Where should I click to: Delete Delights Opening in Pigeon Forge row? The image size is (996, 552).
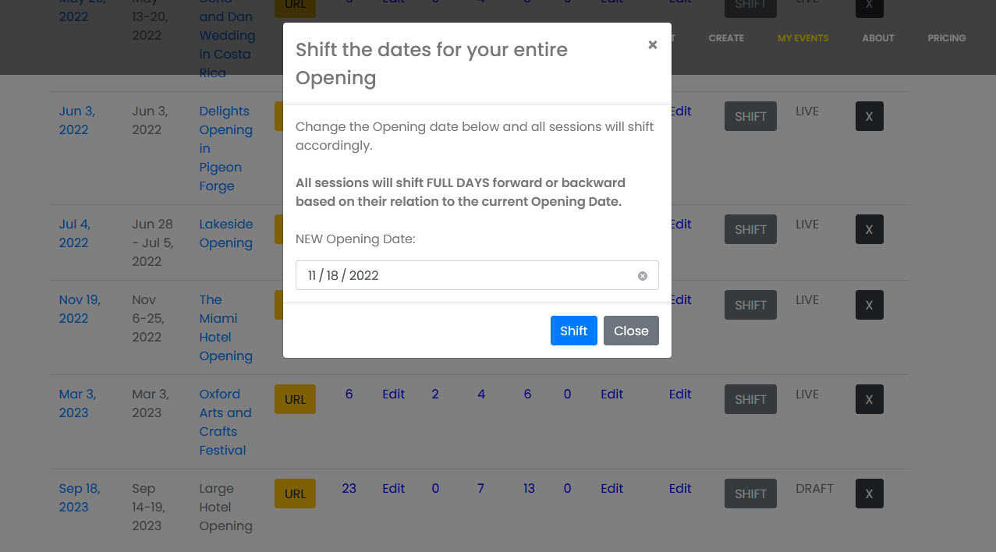(x=869, y=116)
